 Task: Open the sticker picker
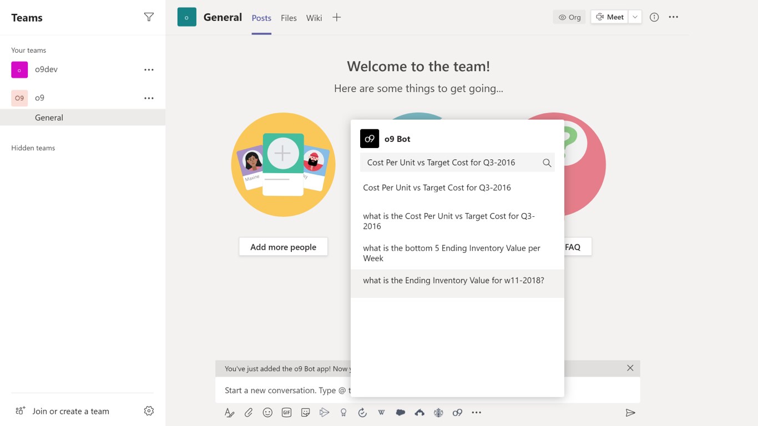pos(305,413)
